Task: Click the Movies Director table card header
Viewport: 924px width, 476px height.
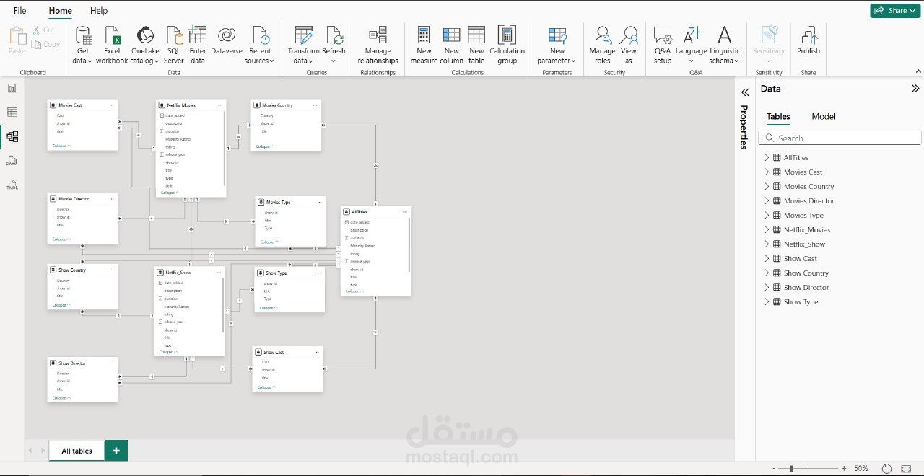Action: (x=82, y=199)
